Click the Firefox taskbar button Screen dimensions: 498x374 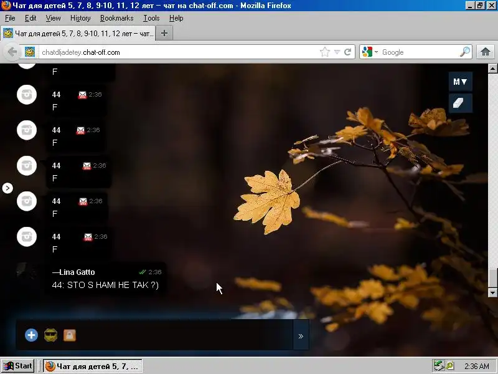coord(93,367)
